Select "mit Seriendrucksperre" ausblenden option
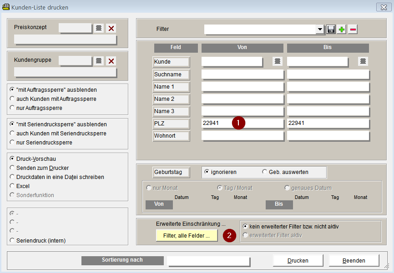Screen dimensions: 394x273 [x=58, y=124]
